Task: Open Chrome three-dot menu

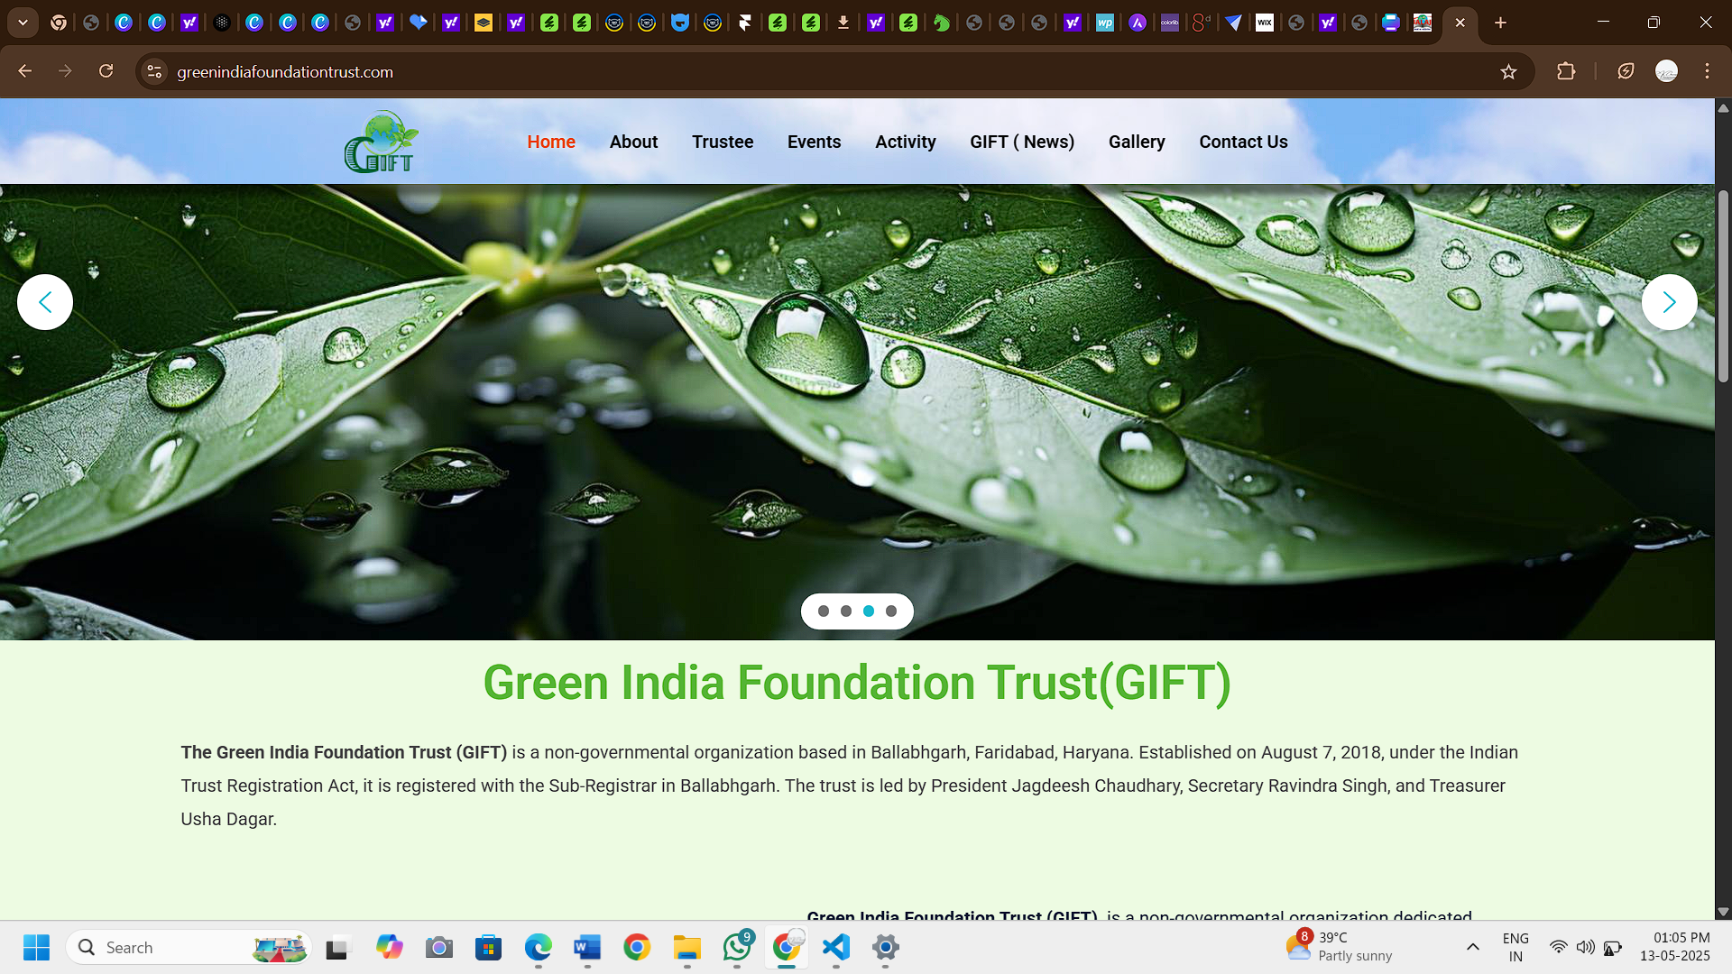Action: point(1707,71)
